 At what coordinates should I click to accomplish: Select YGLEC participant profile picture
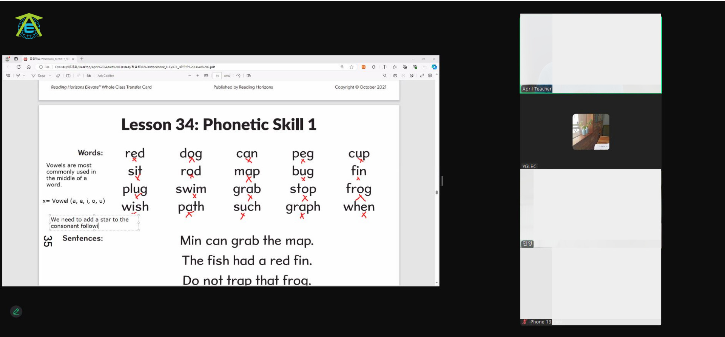click(591, 132)
